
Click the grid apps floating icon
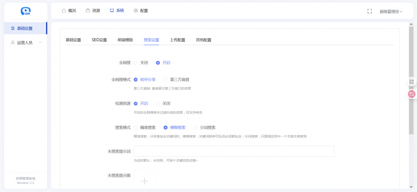pyautogui.click(x=411, y=82)
